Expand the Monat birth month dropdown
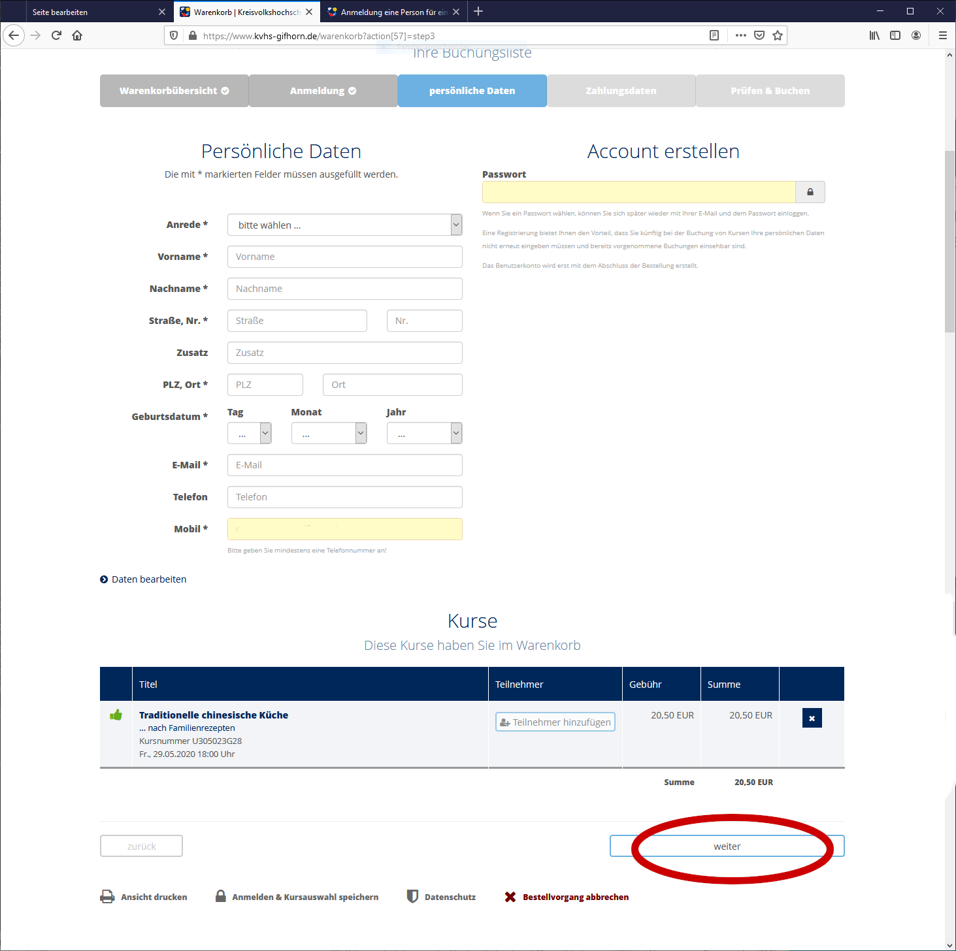This screenshot has width=956, height=951. click(x=329, y=433)
